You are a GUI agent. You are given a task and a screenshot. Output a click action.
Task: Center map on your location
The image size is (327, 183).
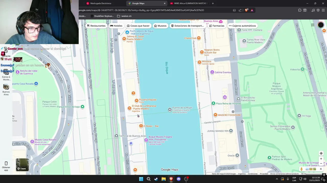point(321,153)
